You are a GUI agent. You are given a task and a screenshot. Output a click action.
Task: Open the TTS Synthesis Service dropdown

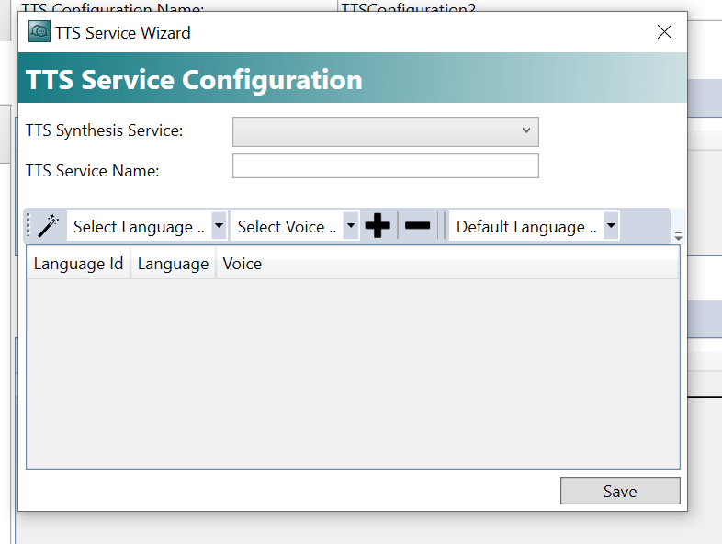click(x=386, y=131)
